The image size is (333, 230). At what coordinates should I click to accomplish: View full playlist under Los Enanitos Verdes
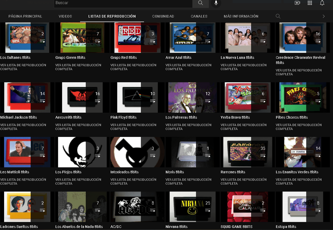(x=299, y=182)
